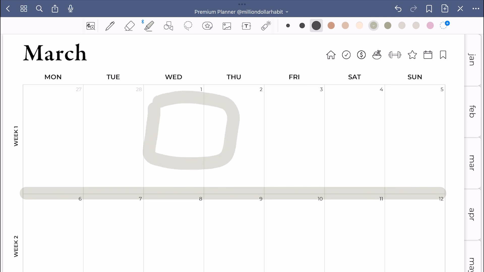The image size is (484, 272).
Task: Open the selected sage green swatch options
Action: (x=374, y=25)
